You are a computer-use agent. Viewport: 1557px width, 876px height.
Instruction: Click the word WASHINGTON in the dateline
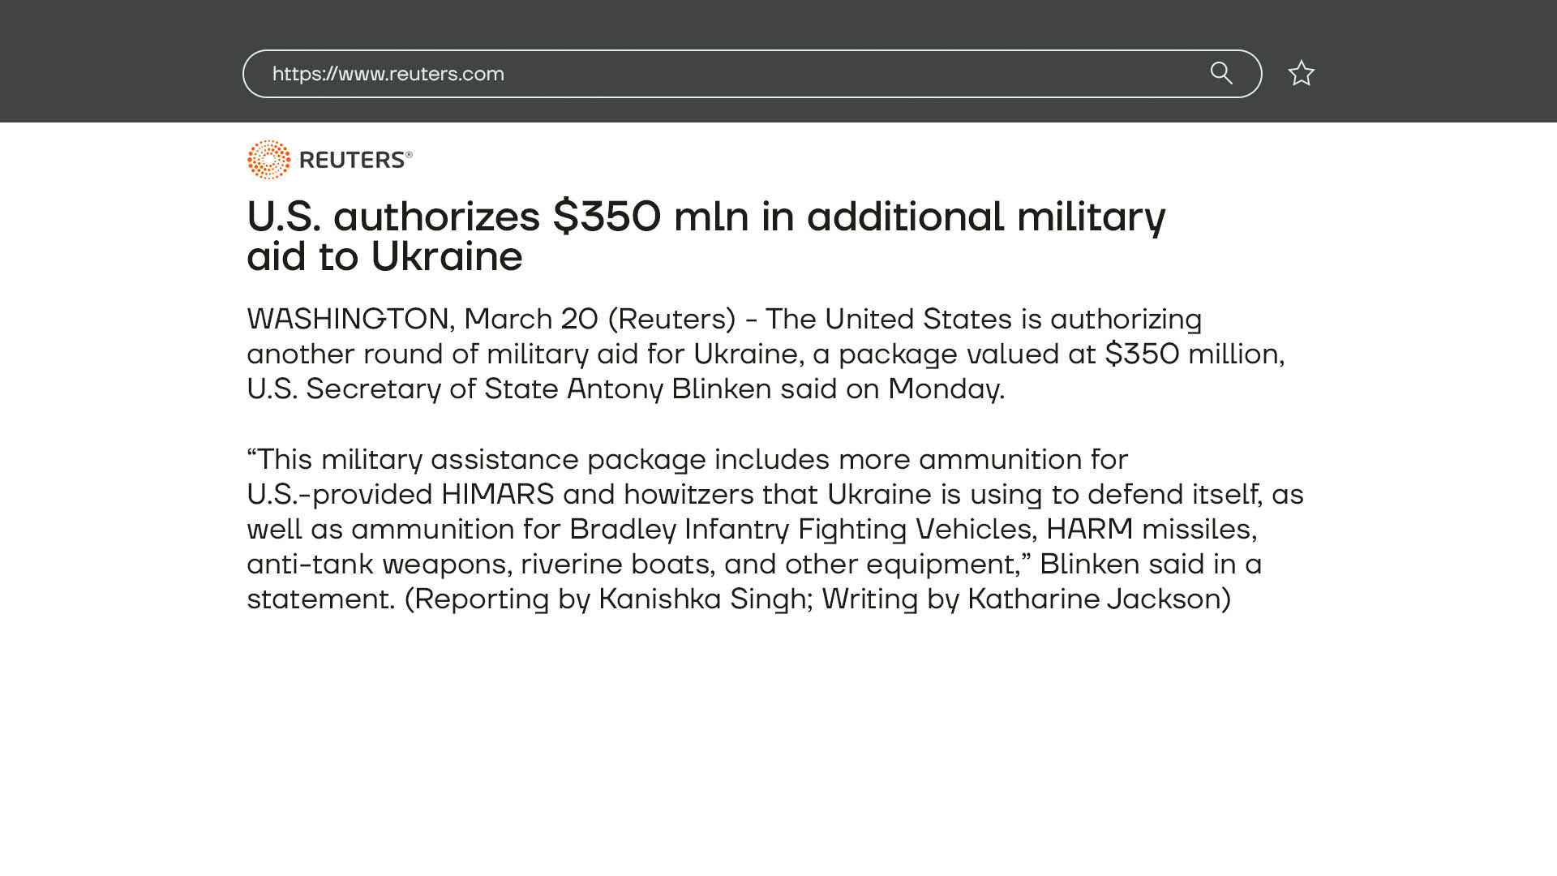click(348, 319)
